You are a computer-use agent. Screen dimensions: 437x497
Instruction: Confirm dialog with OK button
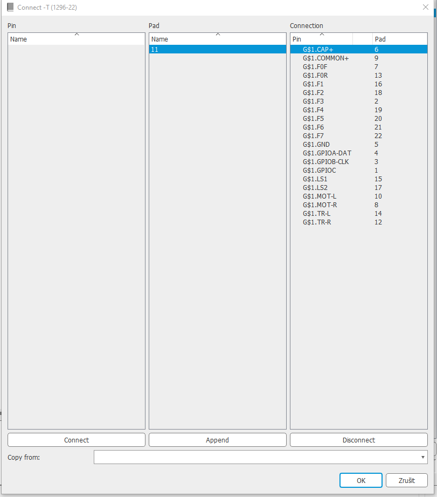tap(361, 480)
